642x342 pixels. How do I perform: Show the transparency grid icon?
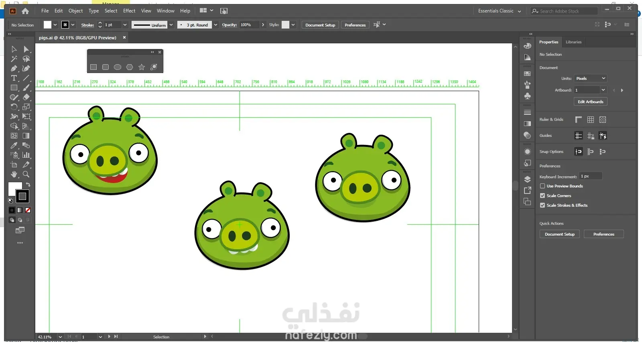click(603, 120)
